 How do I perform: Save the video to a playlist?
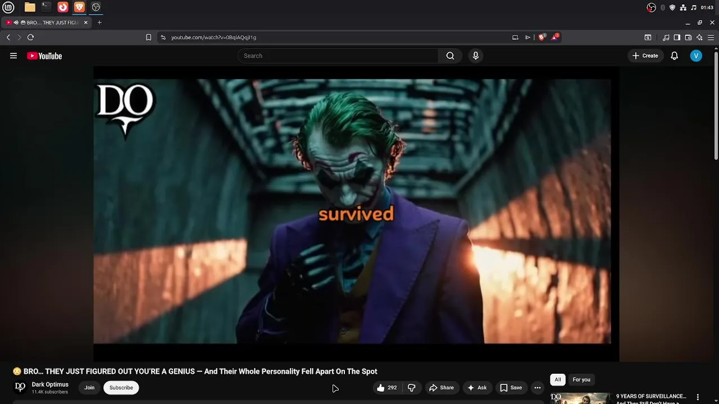(x=511, y=388)
